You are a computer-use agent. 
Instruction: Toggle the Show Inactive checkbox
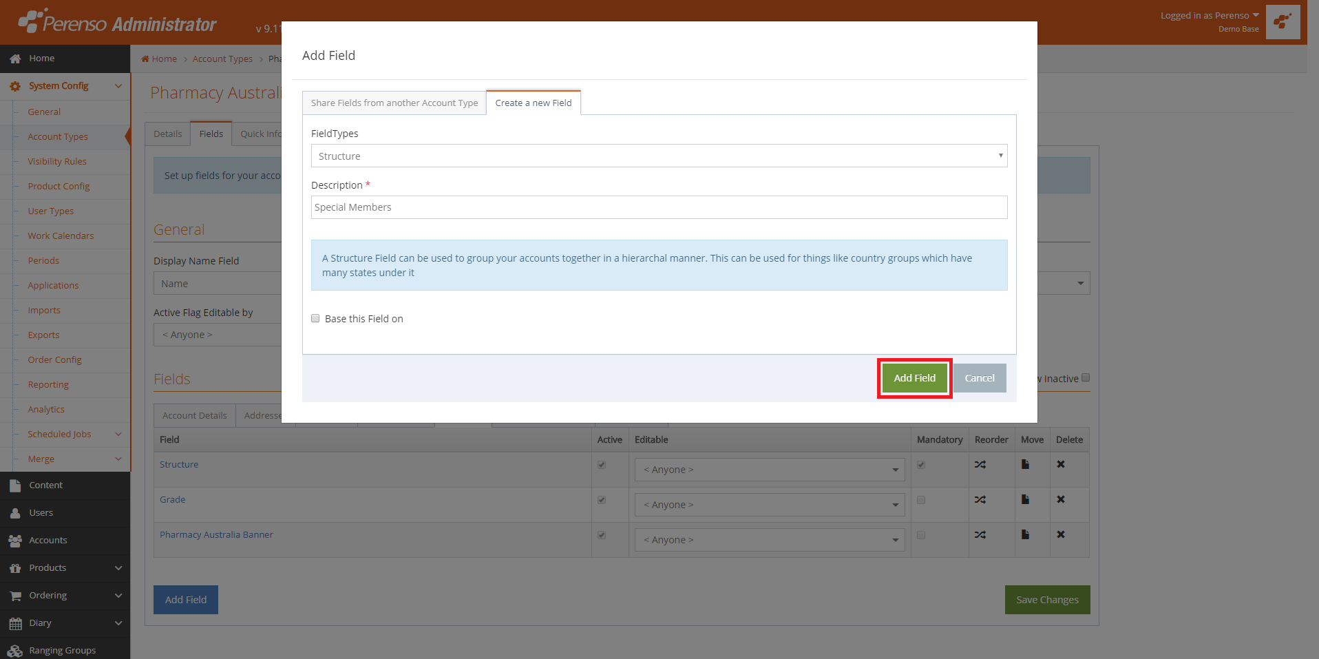coord(1086,378)
